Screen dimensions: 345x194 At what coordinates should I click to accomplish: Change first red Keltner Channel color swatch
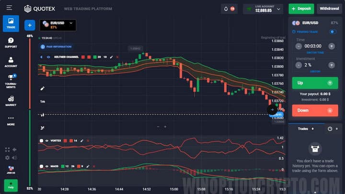83,57
